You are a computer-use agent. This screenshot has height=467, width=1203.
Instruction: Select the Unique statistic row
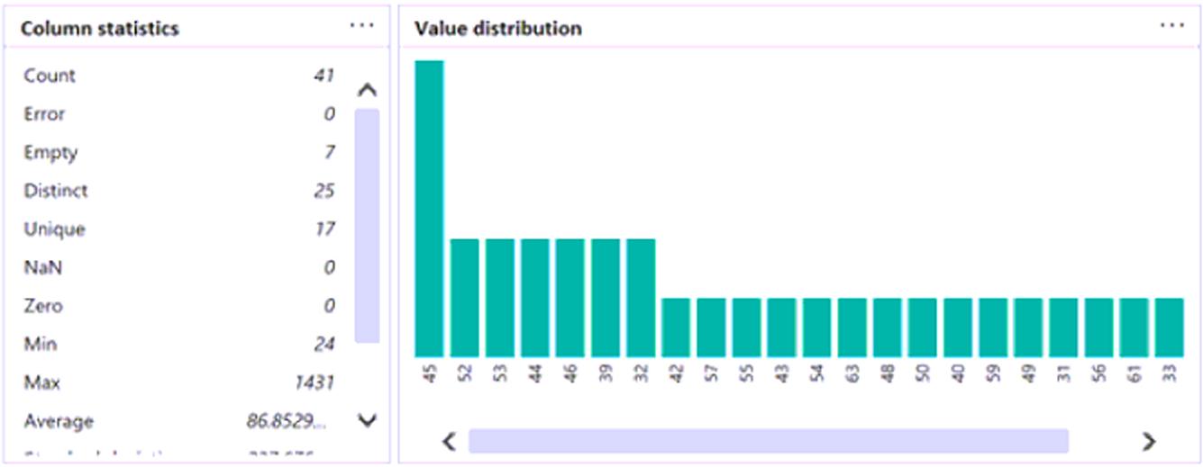178,229
